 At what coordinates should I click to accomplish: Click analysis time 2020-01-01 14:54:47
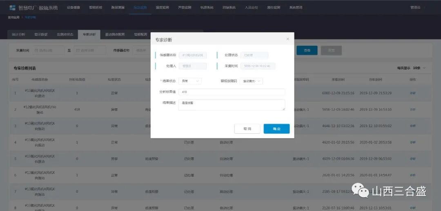coord(376,175)
